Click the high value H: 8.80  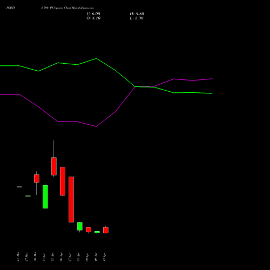[x=137, y=14]
